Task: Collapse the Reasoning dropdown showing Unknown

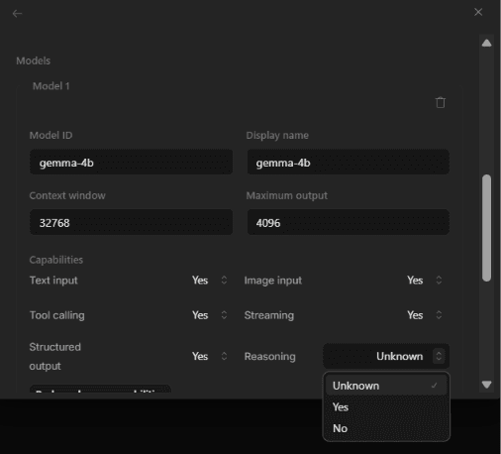Action: [386, 356]
